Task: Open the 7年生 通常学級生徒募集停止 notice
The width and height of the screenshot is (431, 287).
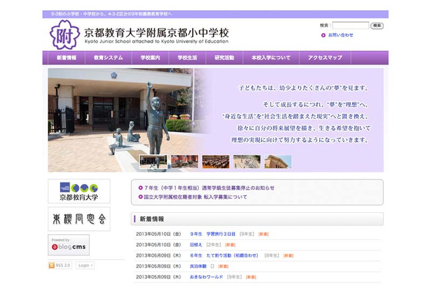Action: [x=209, y=188]
